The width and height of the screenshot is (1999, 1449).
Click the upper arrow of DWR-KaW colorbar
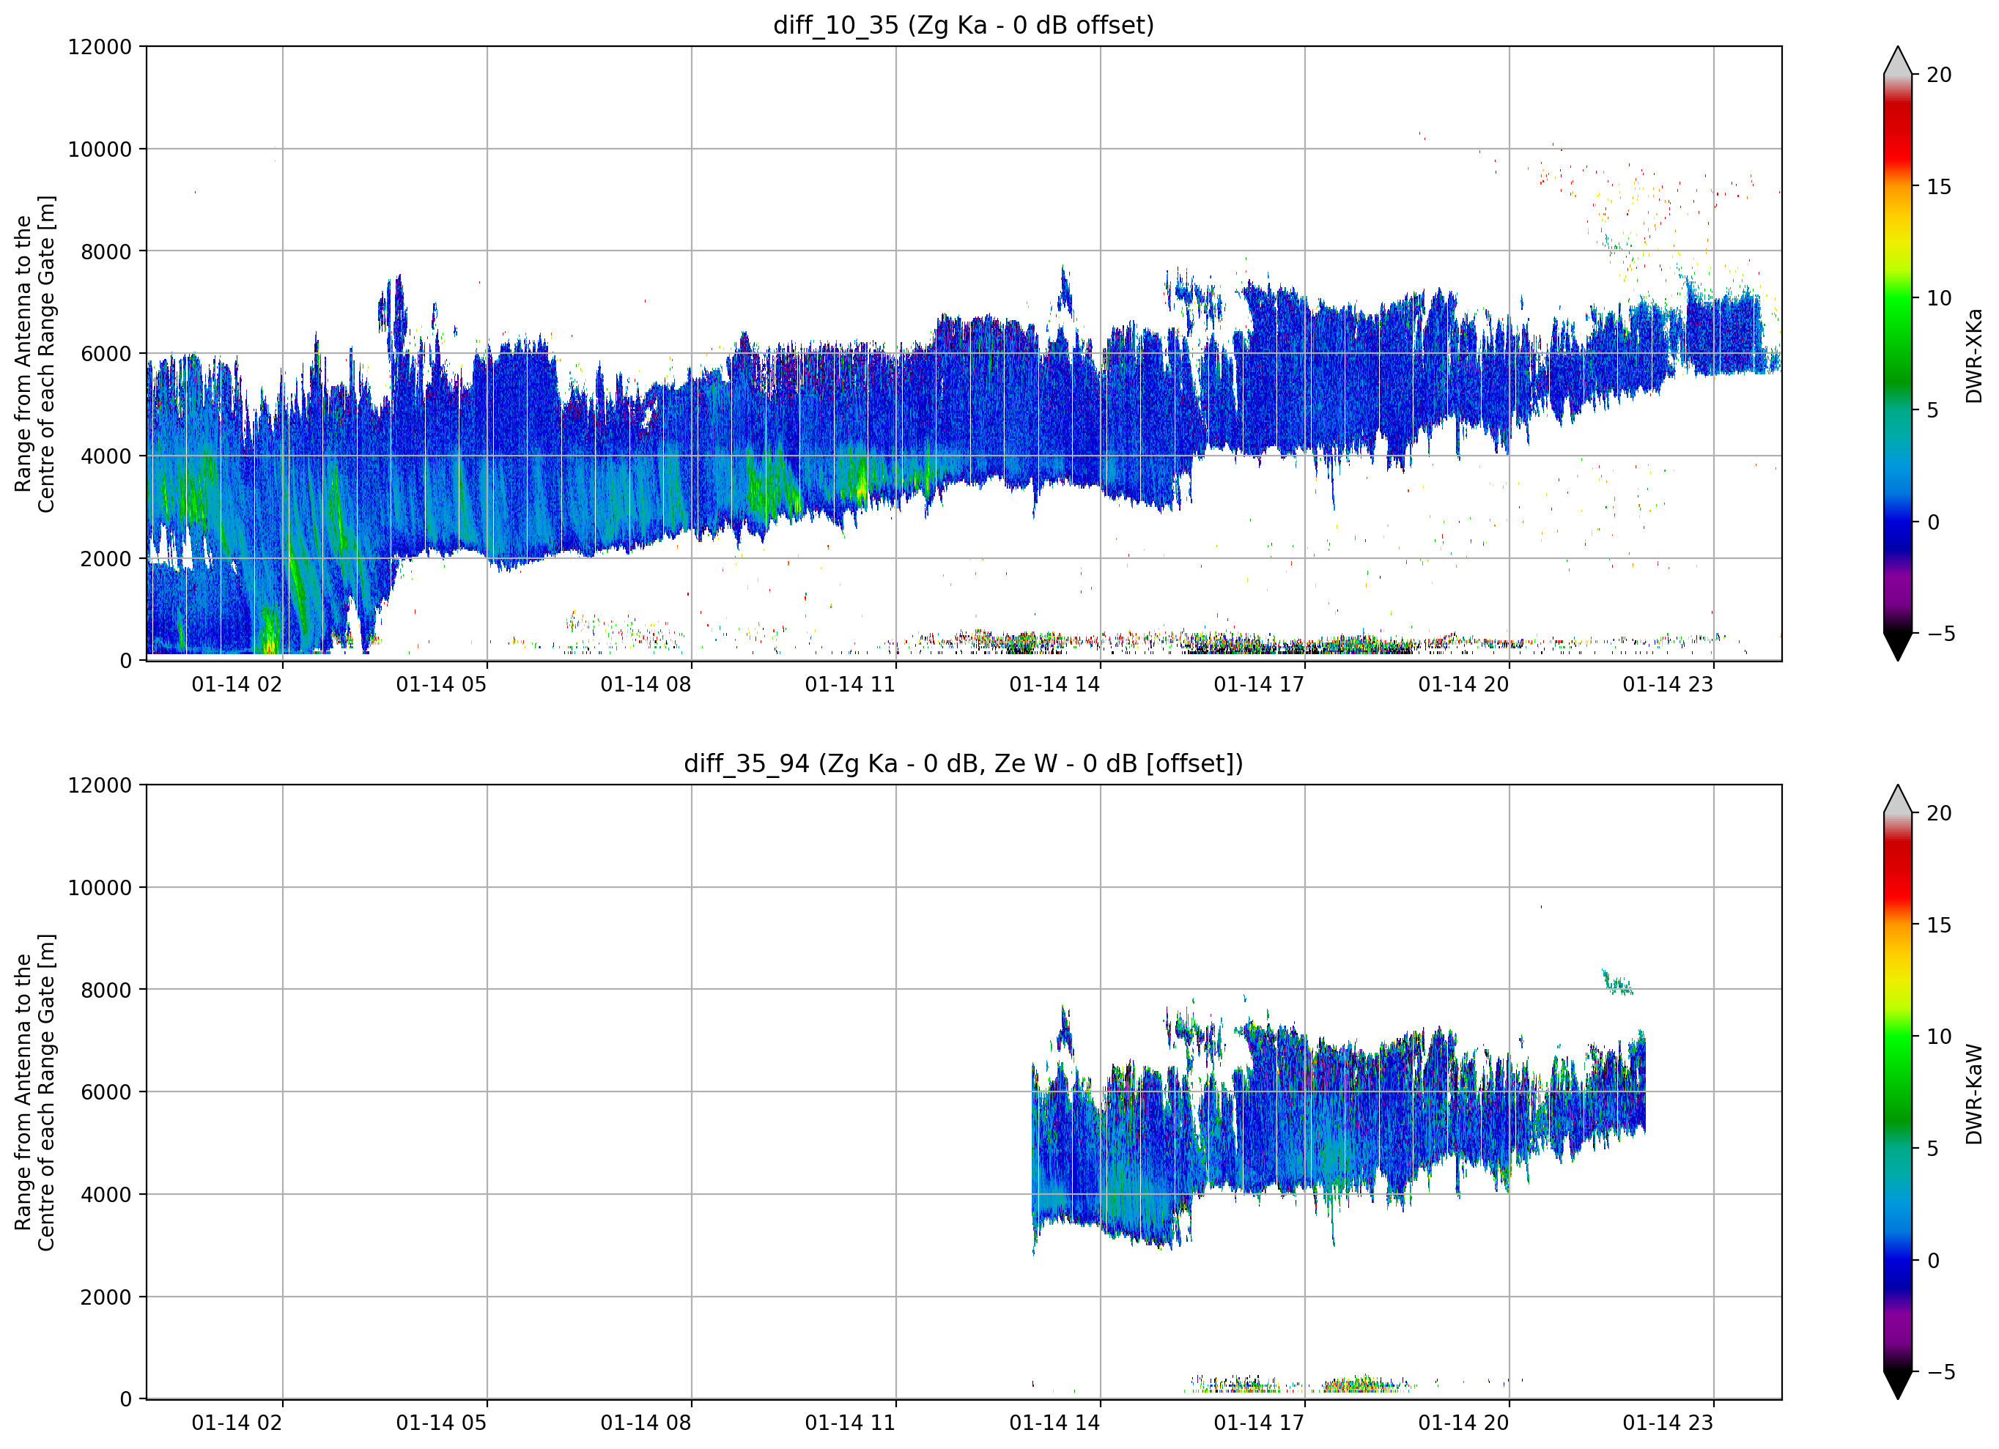pos(1898,798)
